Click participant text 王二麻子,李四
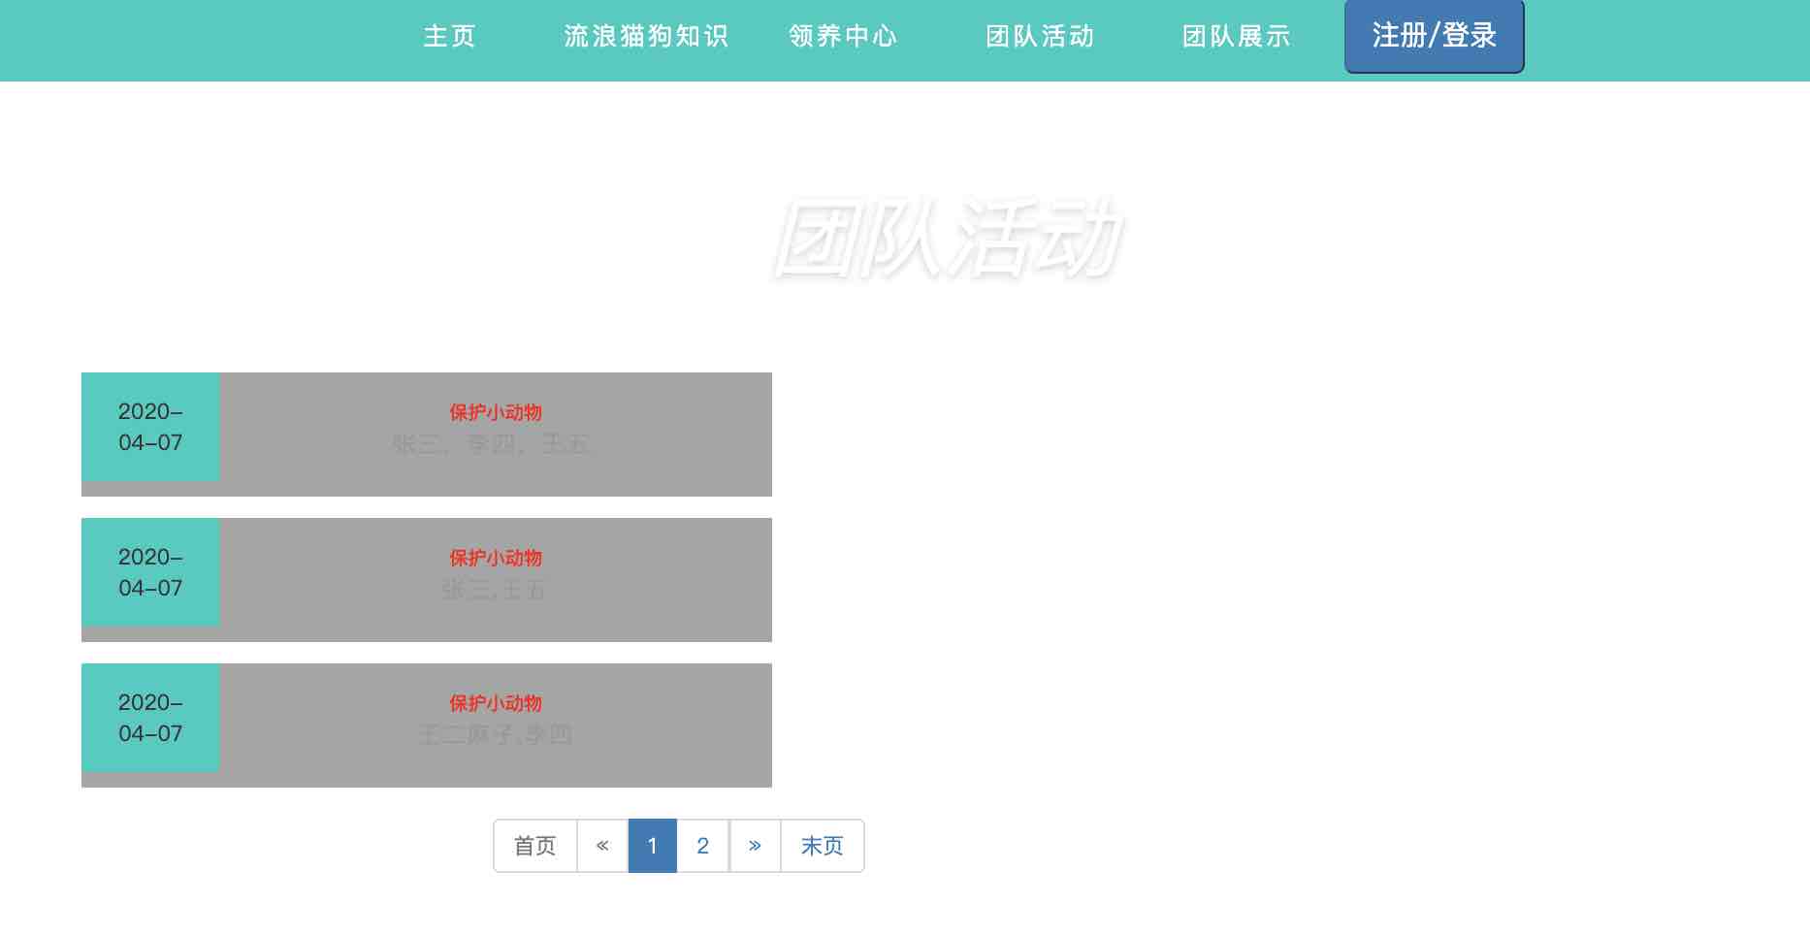This screenshot has height=935, width=1810. click(x=496, y=735)
